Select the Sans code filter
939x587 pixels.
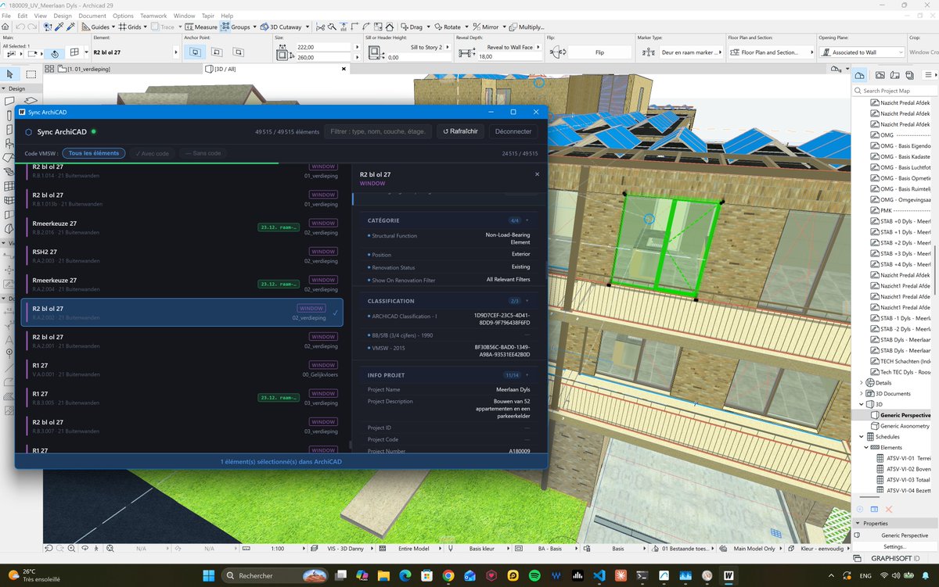202,153
